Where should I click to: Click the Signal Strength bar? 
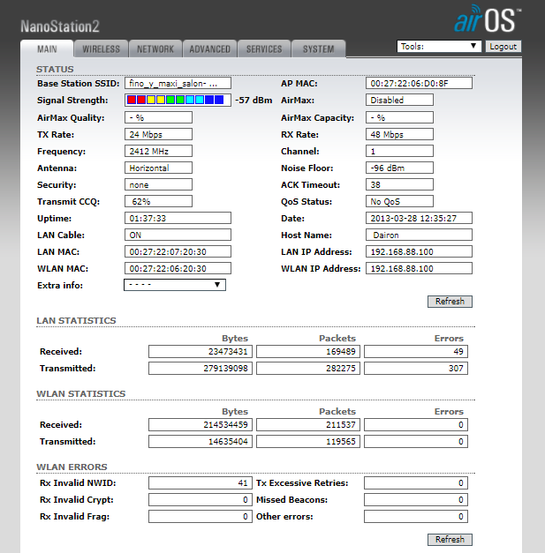[178, 100]
